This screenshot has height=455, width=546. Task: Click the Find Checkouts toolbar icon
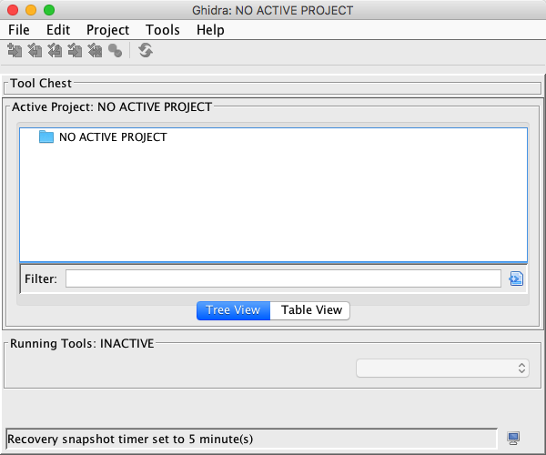tap(115, 51)
